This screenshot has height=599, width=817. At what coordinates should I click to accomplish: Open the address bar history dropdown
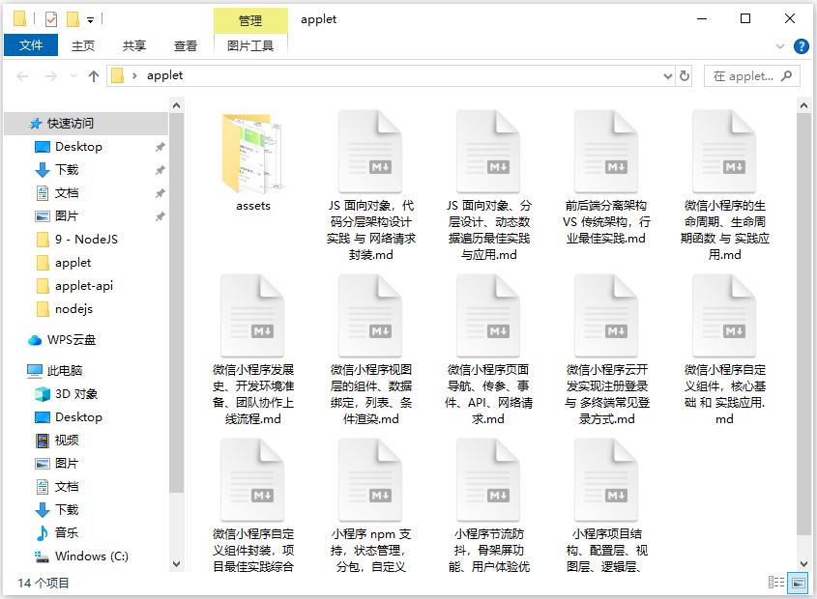point(667,76)
